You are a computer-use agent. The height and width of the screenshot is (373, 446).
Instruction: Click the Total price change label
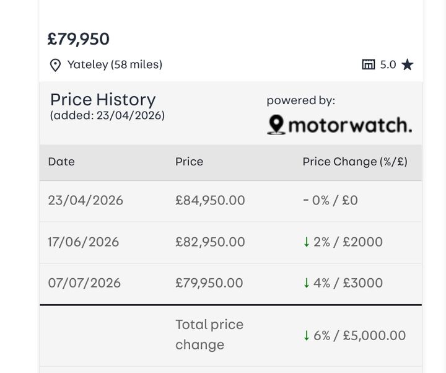tap(209, 335)
